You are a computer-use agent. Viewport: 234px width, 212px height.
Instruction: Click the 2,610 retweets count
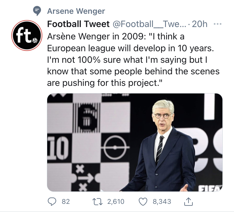point(116,202)
